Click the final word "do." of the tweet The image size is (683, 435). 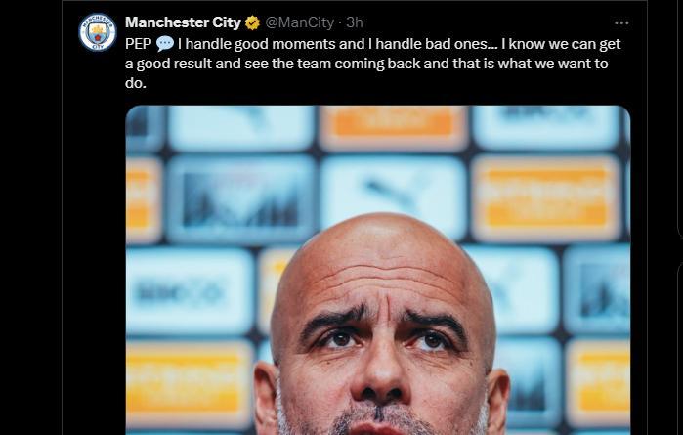click(x=136, y=83)
